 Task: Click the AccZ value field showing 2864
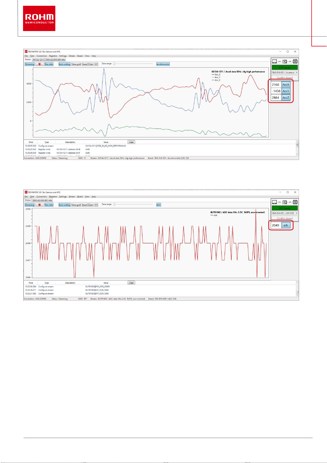pos(276,98)
